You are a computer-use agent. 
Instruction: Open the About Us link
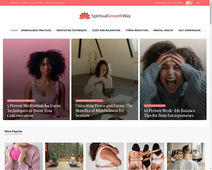click(x=14, y=3)
